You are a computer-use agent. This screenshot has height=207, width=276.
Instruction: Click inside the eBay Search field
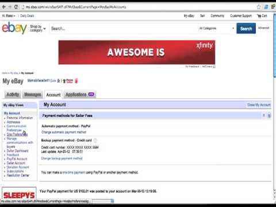point(124,29)
